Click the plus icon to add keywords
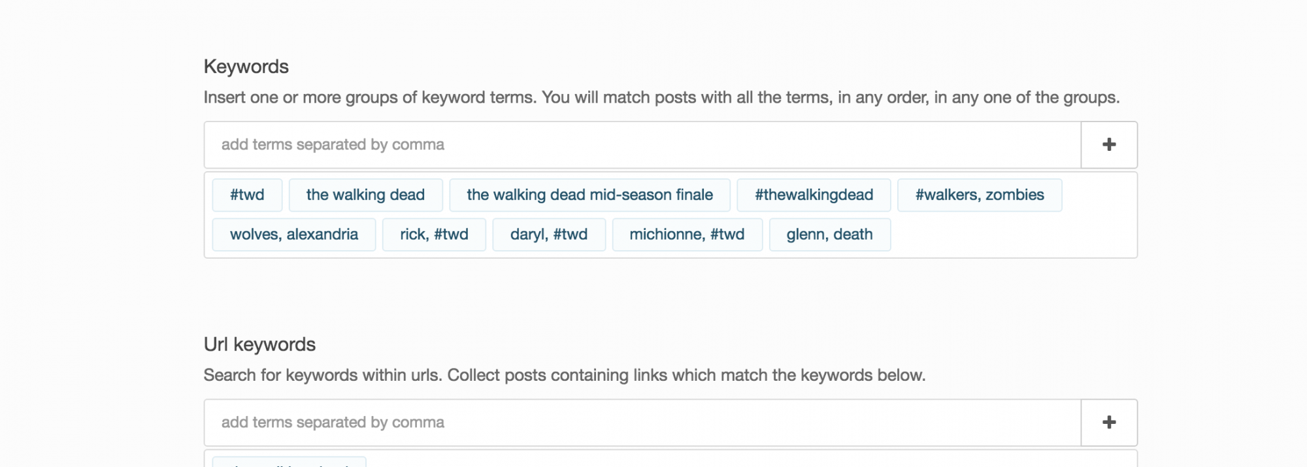Screen dimensions: 1307x467 click(x=1109, y=145)
